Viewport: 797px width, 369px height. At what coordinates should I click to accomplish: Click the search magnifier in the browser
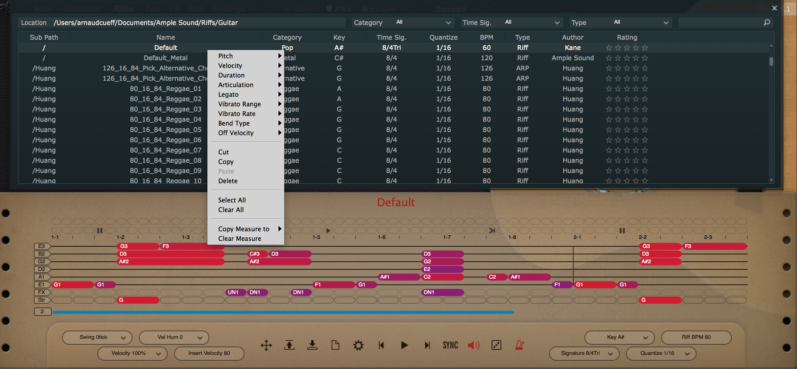[767, 22]
